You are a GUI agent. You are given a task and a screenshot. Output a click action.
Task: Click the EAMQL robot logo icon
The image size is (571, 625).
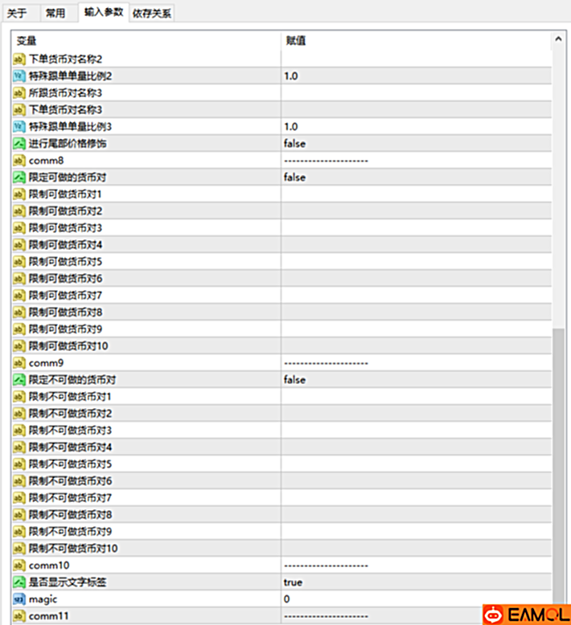(493, 615)
